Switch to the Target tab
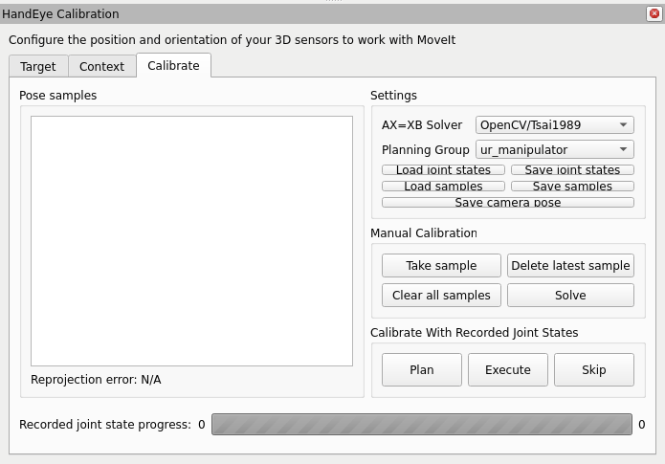This screenshot has height=464, width=665. coord(38,66)
